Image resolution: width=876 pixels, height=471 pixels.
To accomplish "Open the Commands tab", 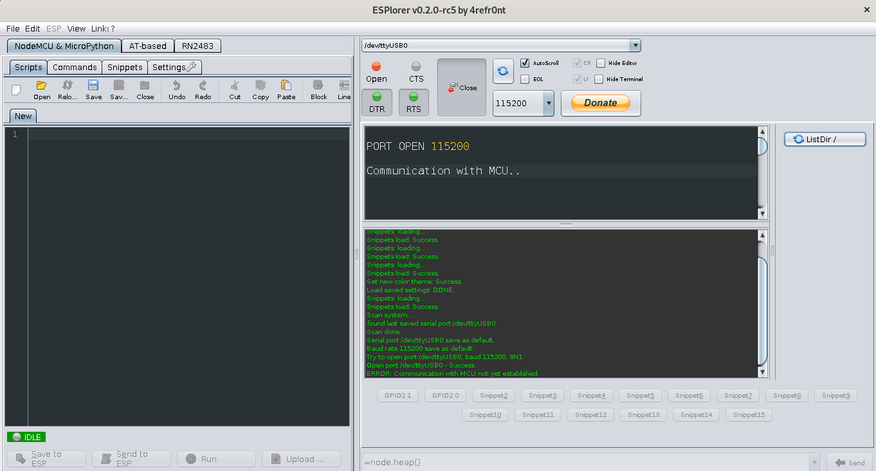I will point(75,67).
